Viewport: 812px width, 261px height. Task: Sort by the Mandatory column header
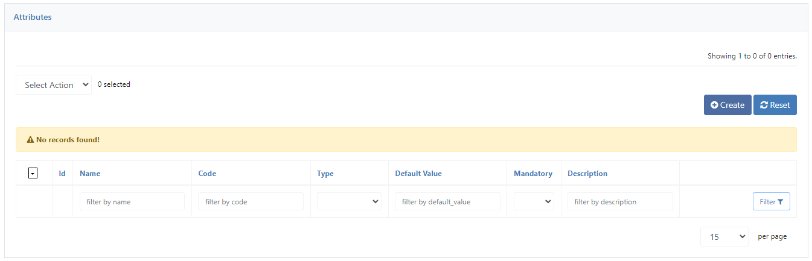pyautogui.click(x=533, y=174)
